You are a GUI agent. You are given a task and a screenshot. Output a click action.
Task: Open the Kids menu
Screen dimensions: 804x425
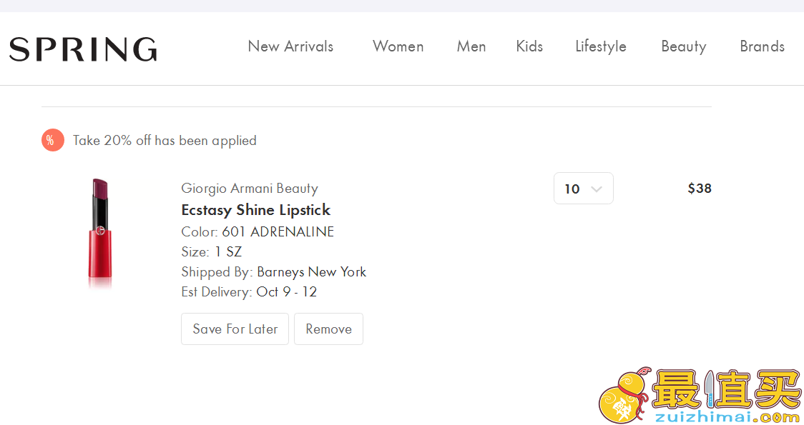pyautogui.click(x=529, y=46)
